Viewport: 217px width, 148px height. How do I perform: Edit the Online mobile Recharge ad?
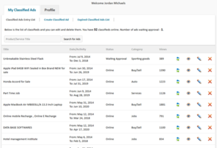(x=199, y=116)
